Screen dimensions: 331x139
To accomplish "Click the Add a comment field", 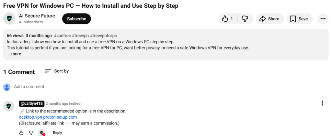I will click(169, 87).
